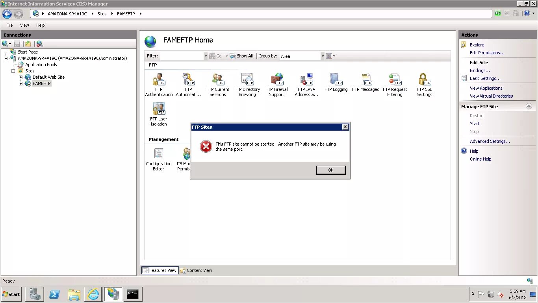The image size is (538, 303).
Task: Open the Help menu
Action: pyautogui.click(x=41, y=25)
